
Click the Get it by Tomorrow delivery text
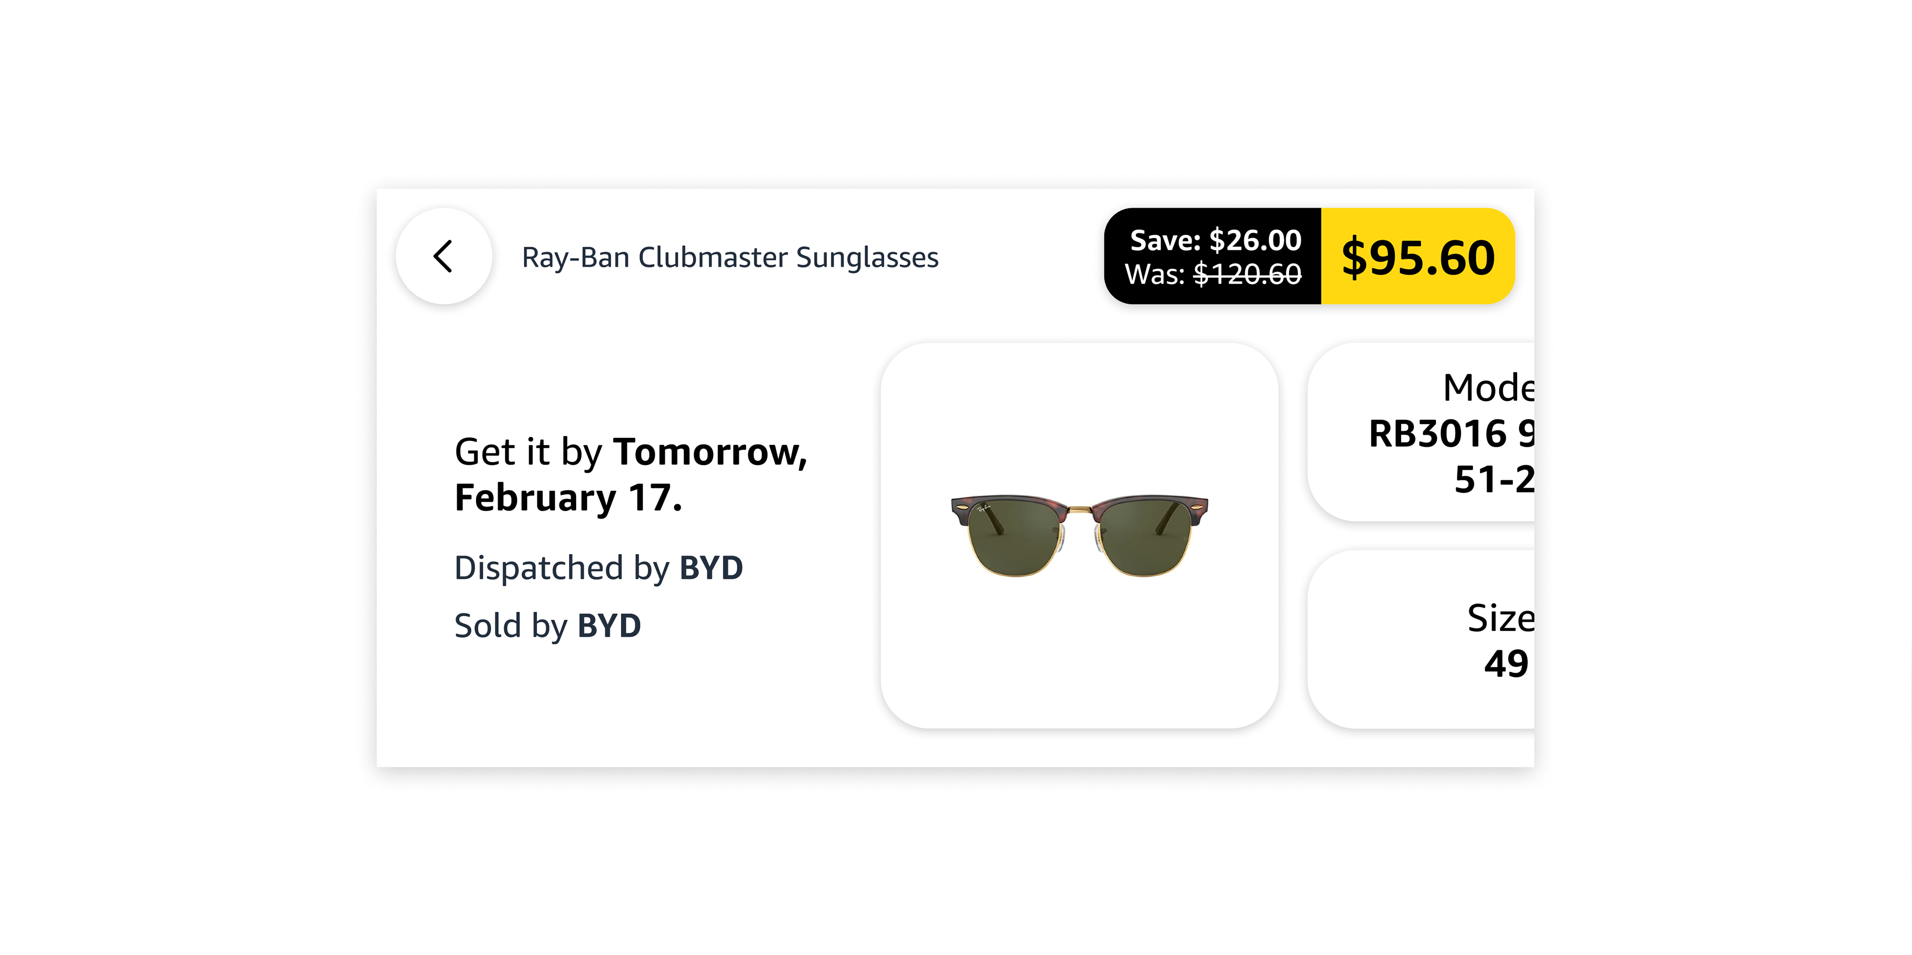pos(631,452)
